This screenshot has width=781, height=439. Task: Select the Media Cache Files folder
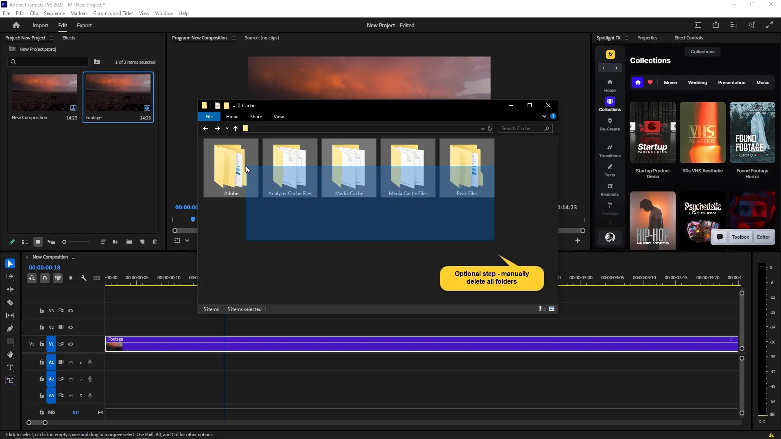408,168
